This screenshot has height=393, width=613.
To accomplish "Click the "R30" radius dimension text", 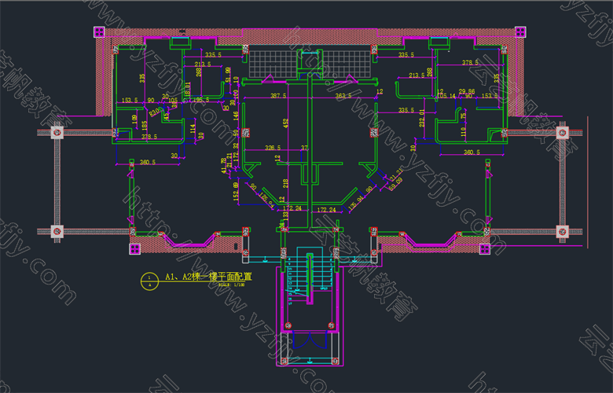I will [x=155, y=111].
